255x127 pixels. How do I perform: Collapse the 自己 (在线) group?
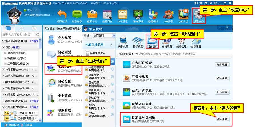click(x=4, y=47)
